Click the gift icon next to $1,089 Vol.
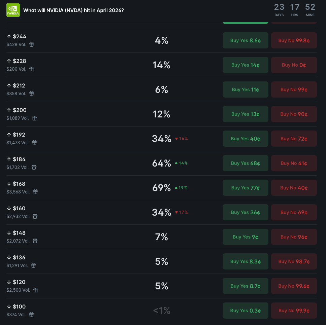 tap(34, 118)
